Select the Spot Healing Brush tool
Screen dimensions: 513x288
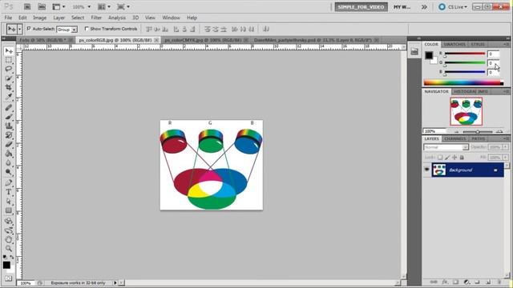tap(9, 107)
